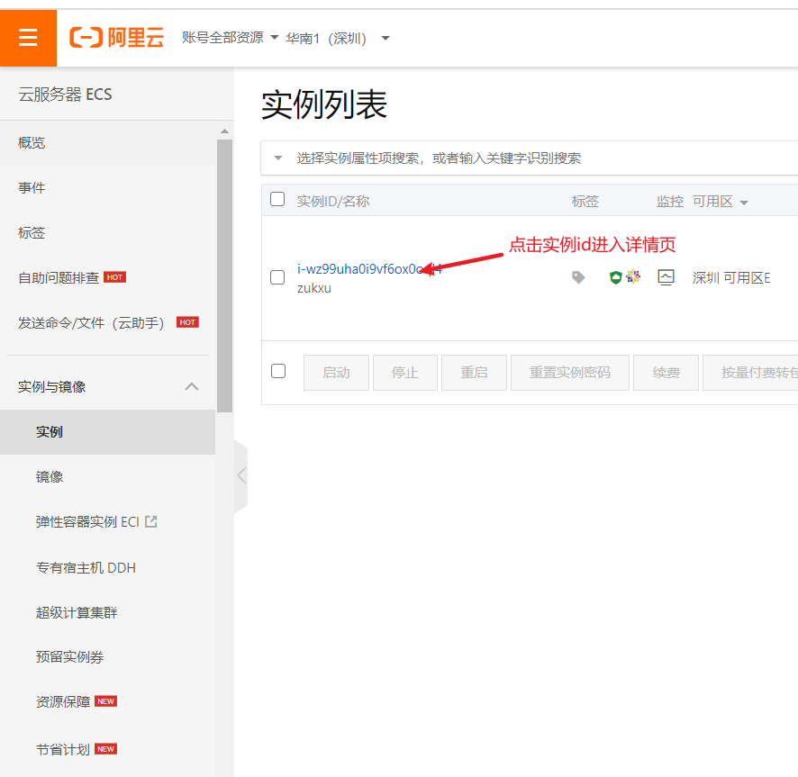Click the Alibaba Cloud logo
The height and width of the screenshot is (777, 798).
pyautogui.click(x=116, y=38)
